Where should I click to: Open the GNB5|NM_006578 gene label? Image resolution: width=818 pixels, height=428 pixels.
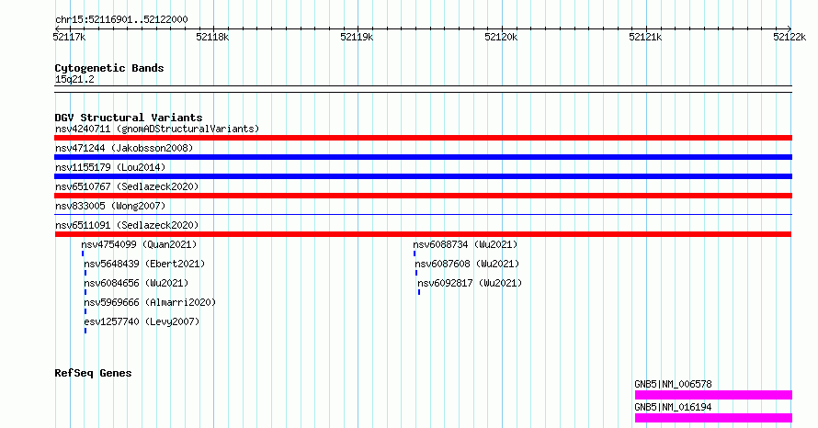tap(673, 384)
